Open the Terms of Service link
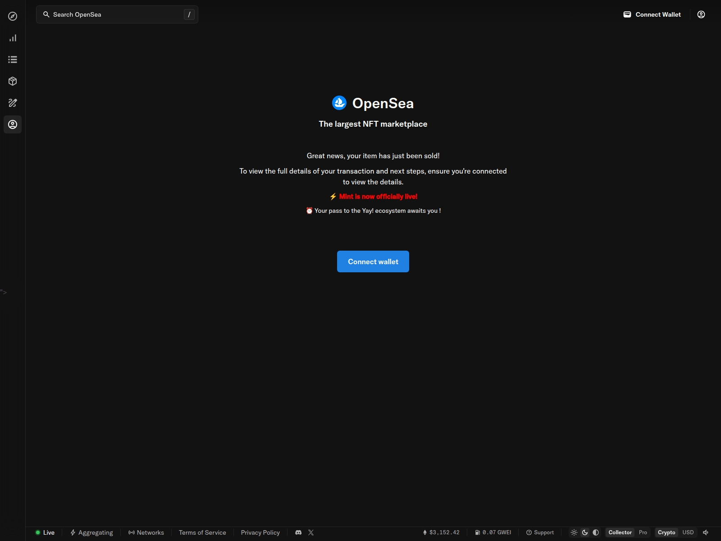721x541 pixels. pos(202,532)
